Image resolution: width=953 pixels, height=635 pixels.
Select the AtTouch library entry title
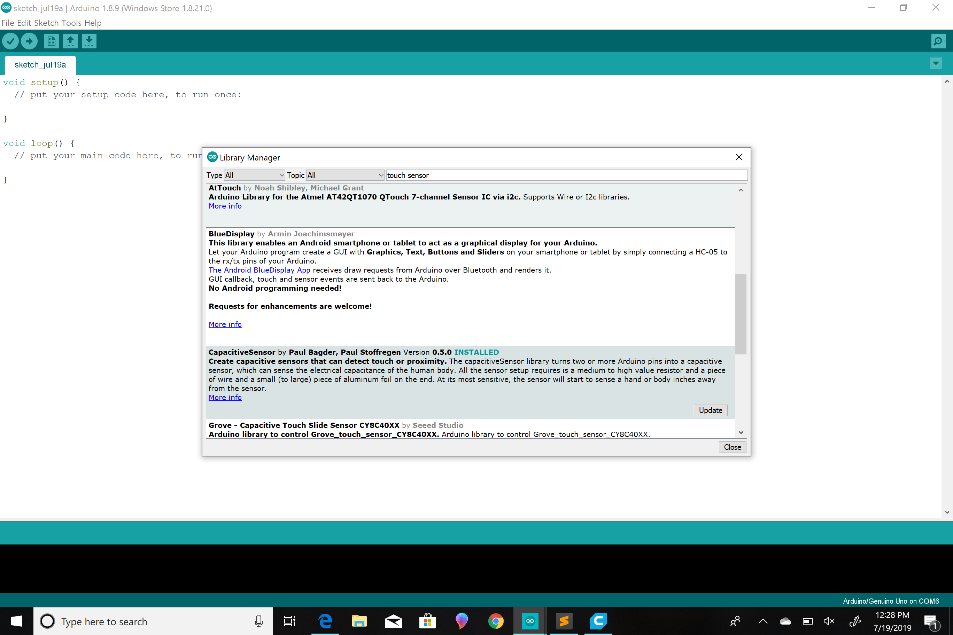click(224, 188)
